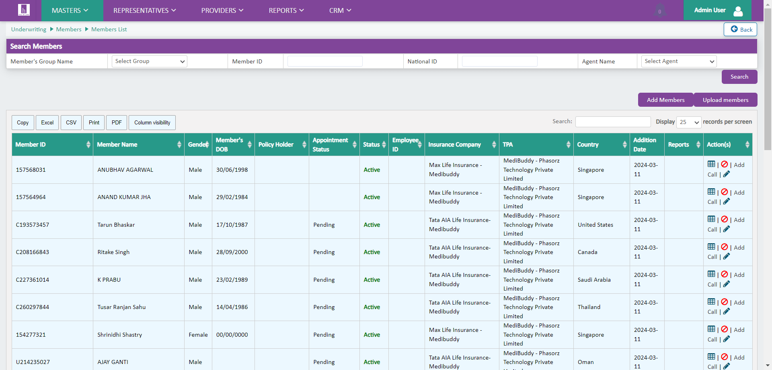The height and width of the screenshot is (370, 772).
Task: Click the table icon for ANUBHAV AGARWAL
Action: point(711,164)
